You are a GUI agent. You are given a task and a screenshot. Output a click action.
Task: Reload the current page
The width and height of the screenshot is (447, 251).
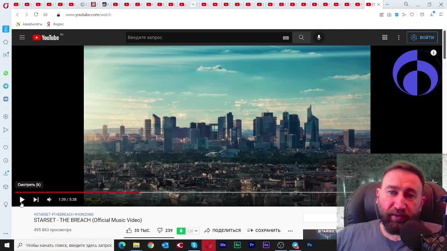coord(36,15)
